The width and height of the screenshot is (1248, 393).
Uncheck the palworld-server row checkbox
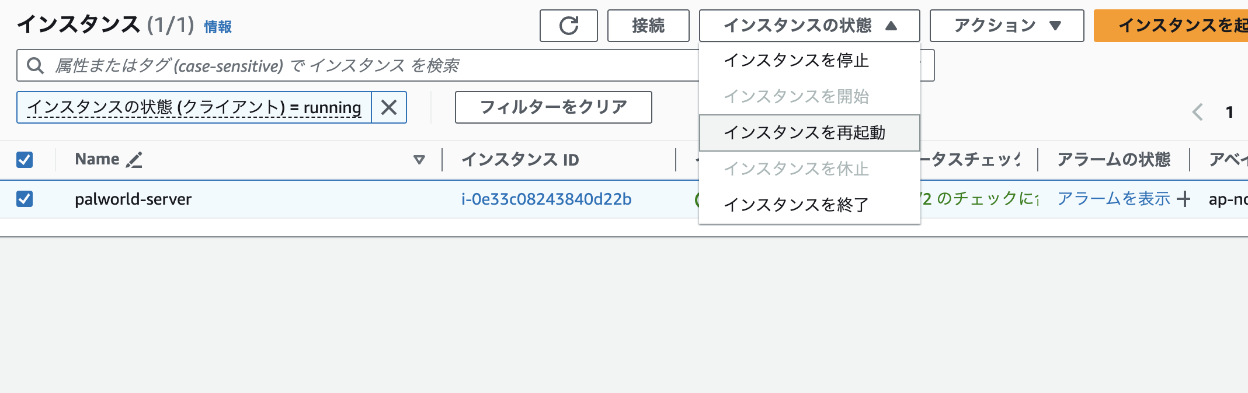point(25,199)
